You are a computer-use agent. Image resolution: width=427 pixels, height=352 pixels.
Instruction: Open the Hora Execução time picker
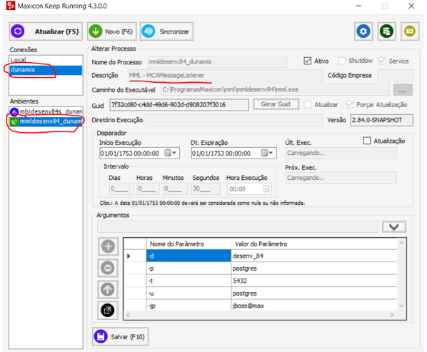266,188
